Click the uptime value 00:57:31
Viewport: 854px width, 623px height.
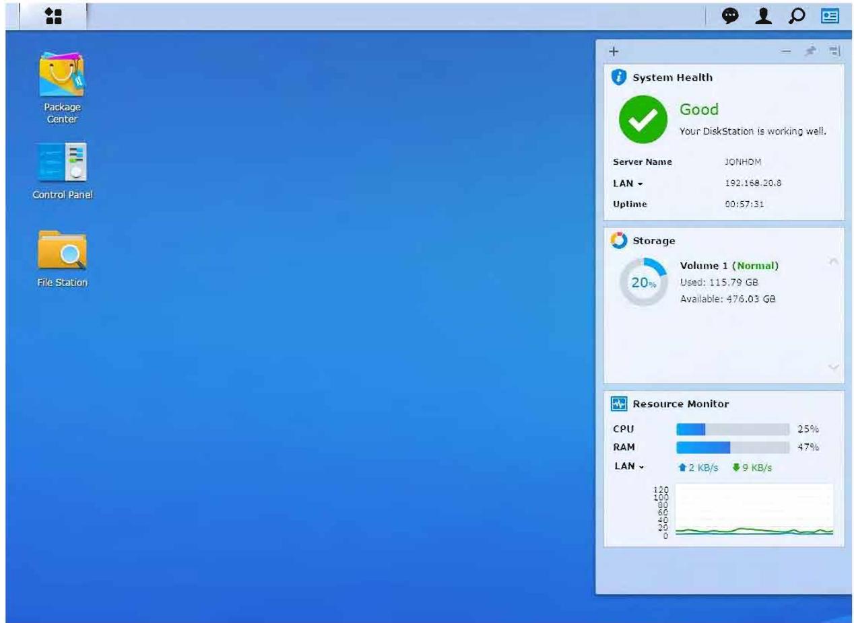click(744, 204)
